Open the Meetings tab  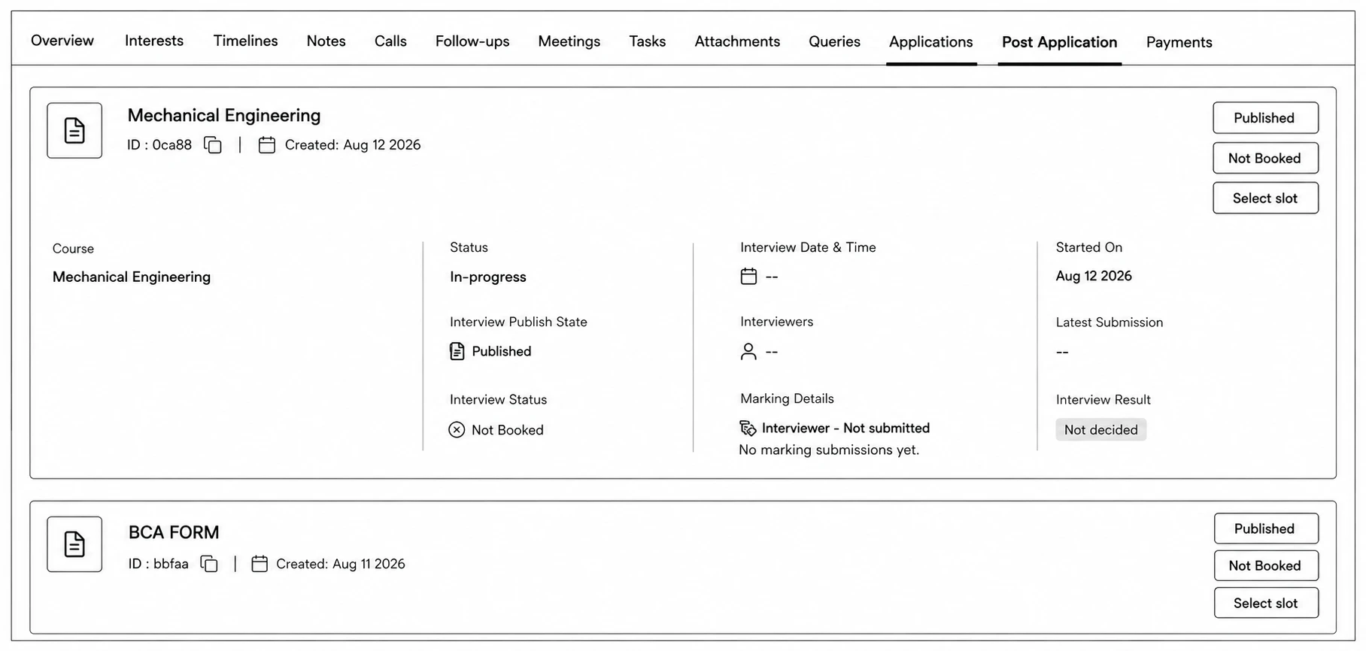[x=569, y=41]
